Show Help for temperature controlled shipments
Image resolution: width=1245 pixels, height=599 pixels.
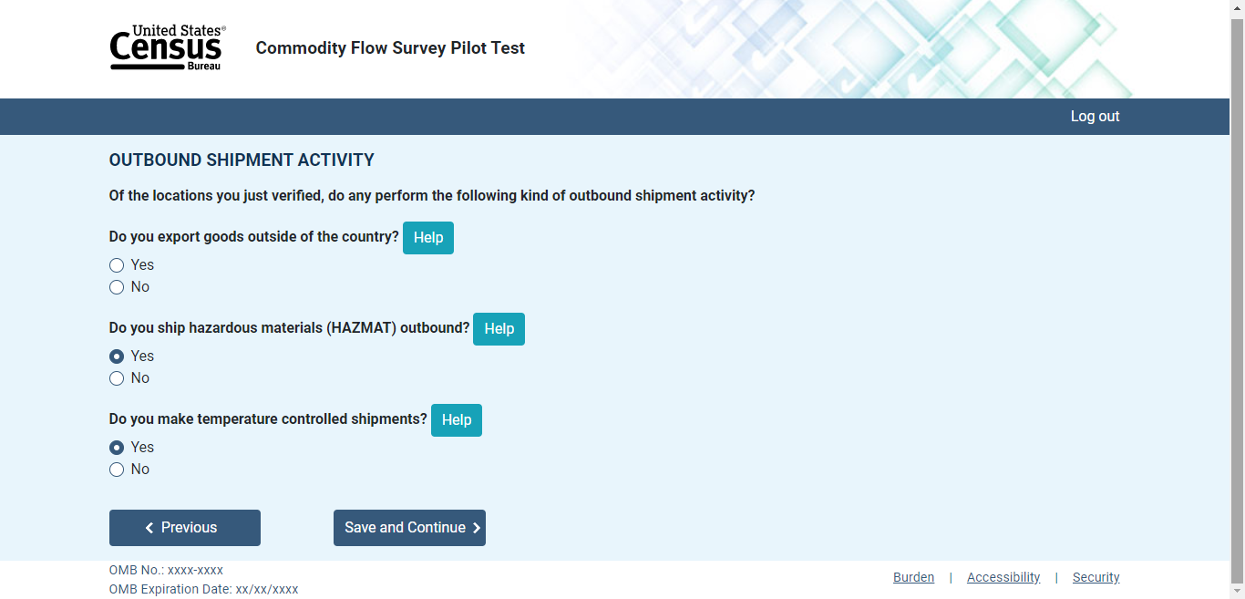457,420
